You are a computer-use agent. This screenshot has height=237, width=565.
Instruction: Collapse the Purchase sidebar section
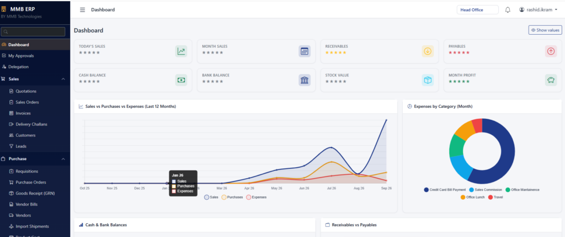pos(35,159)
